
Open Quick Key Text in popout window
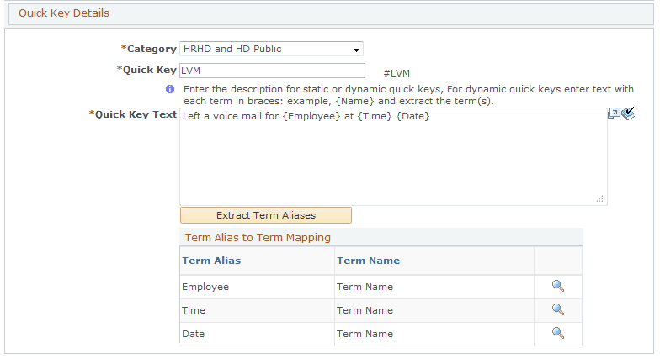point(614,113)
